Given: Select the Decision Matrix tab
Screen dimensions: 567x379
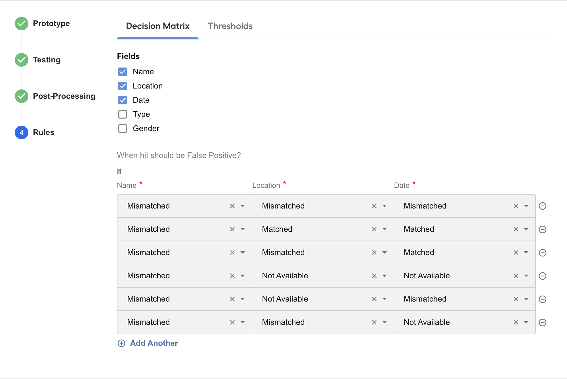Looking at the screenshot, I should tap(157, 26).
